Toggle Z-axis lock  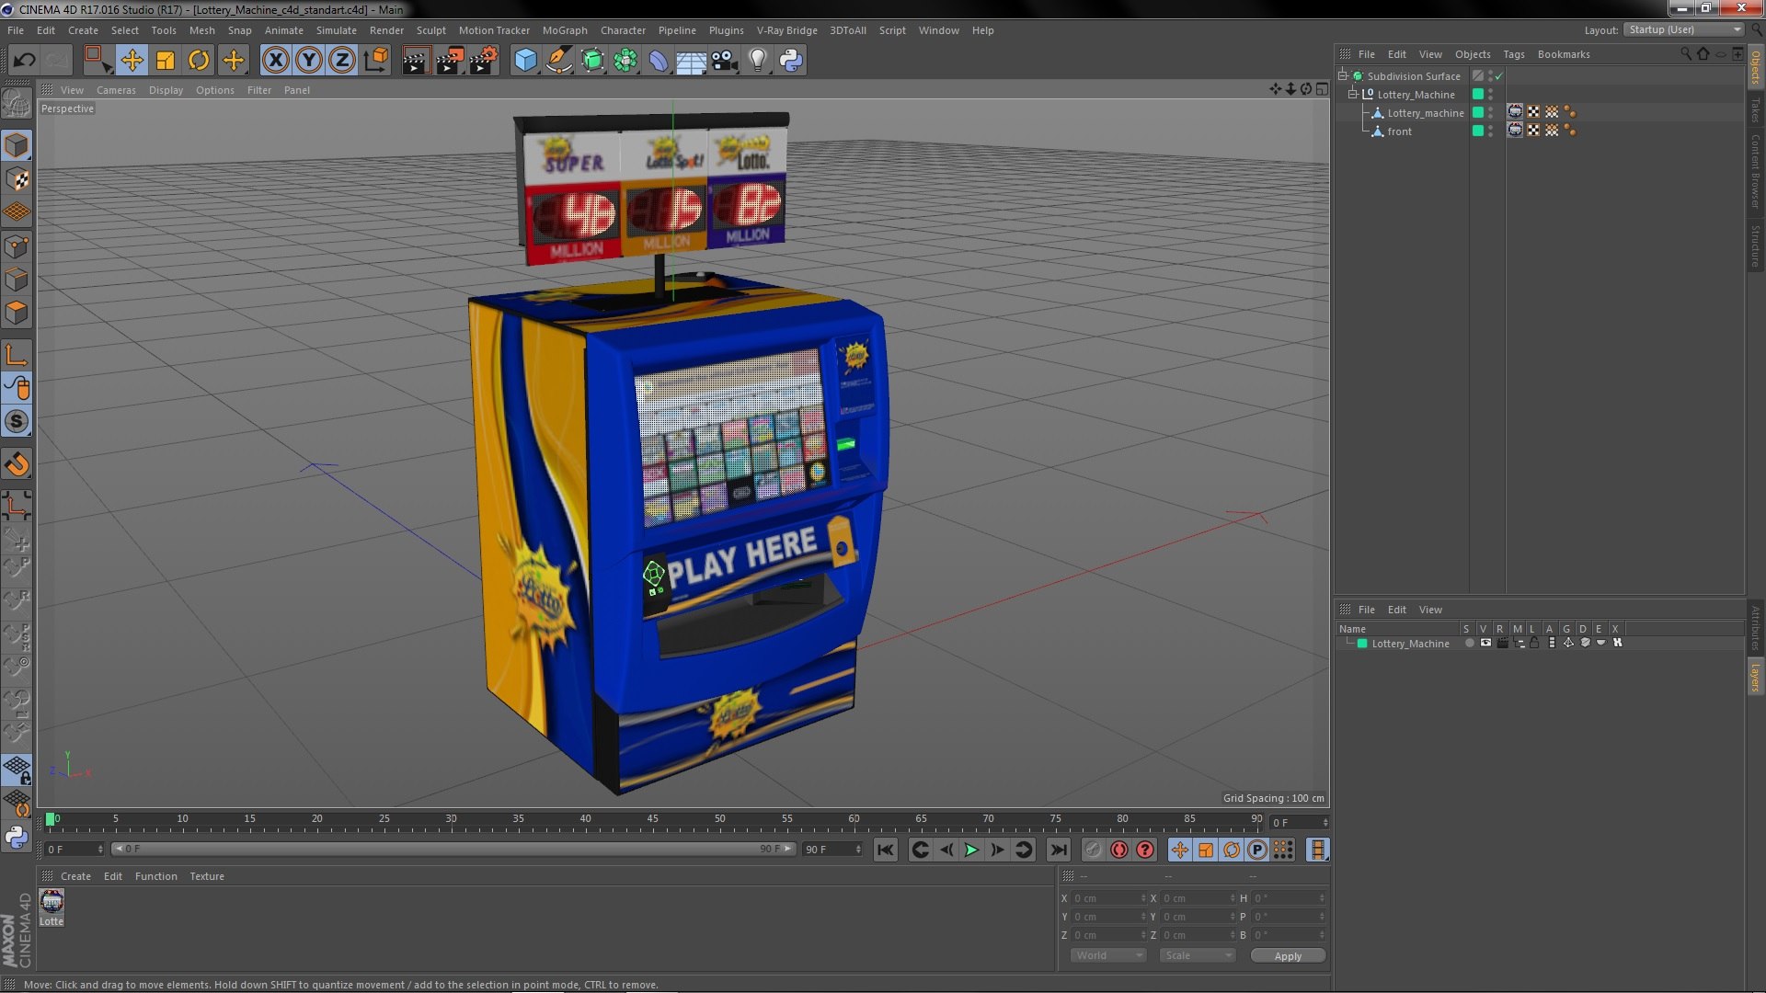(342, 61)
